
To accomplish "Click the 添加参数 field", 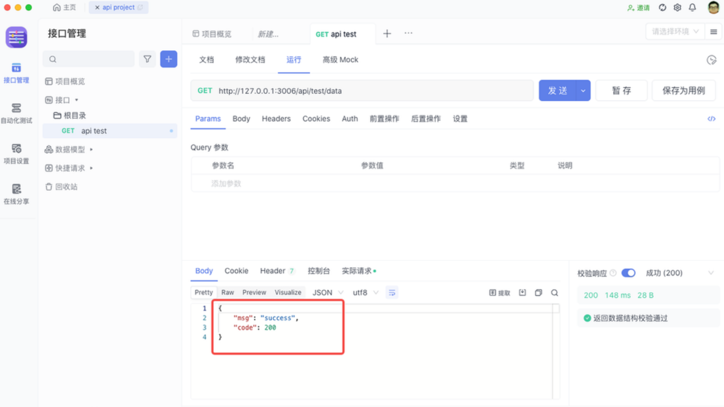I will pyautogui.click(x=226, y=184).
